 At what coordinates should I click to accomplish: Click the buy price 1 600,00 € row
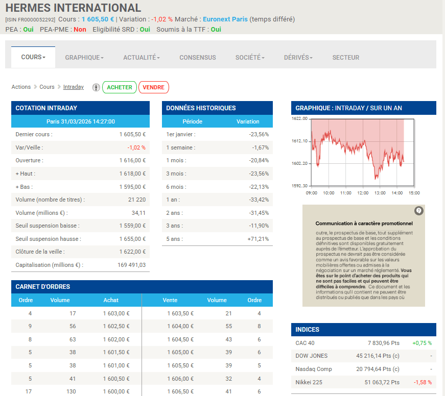click(x=116, y=391)
